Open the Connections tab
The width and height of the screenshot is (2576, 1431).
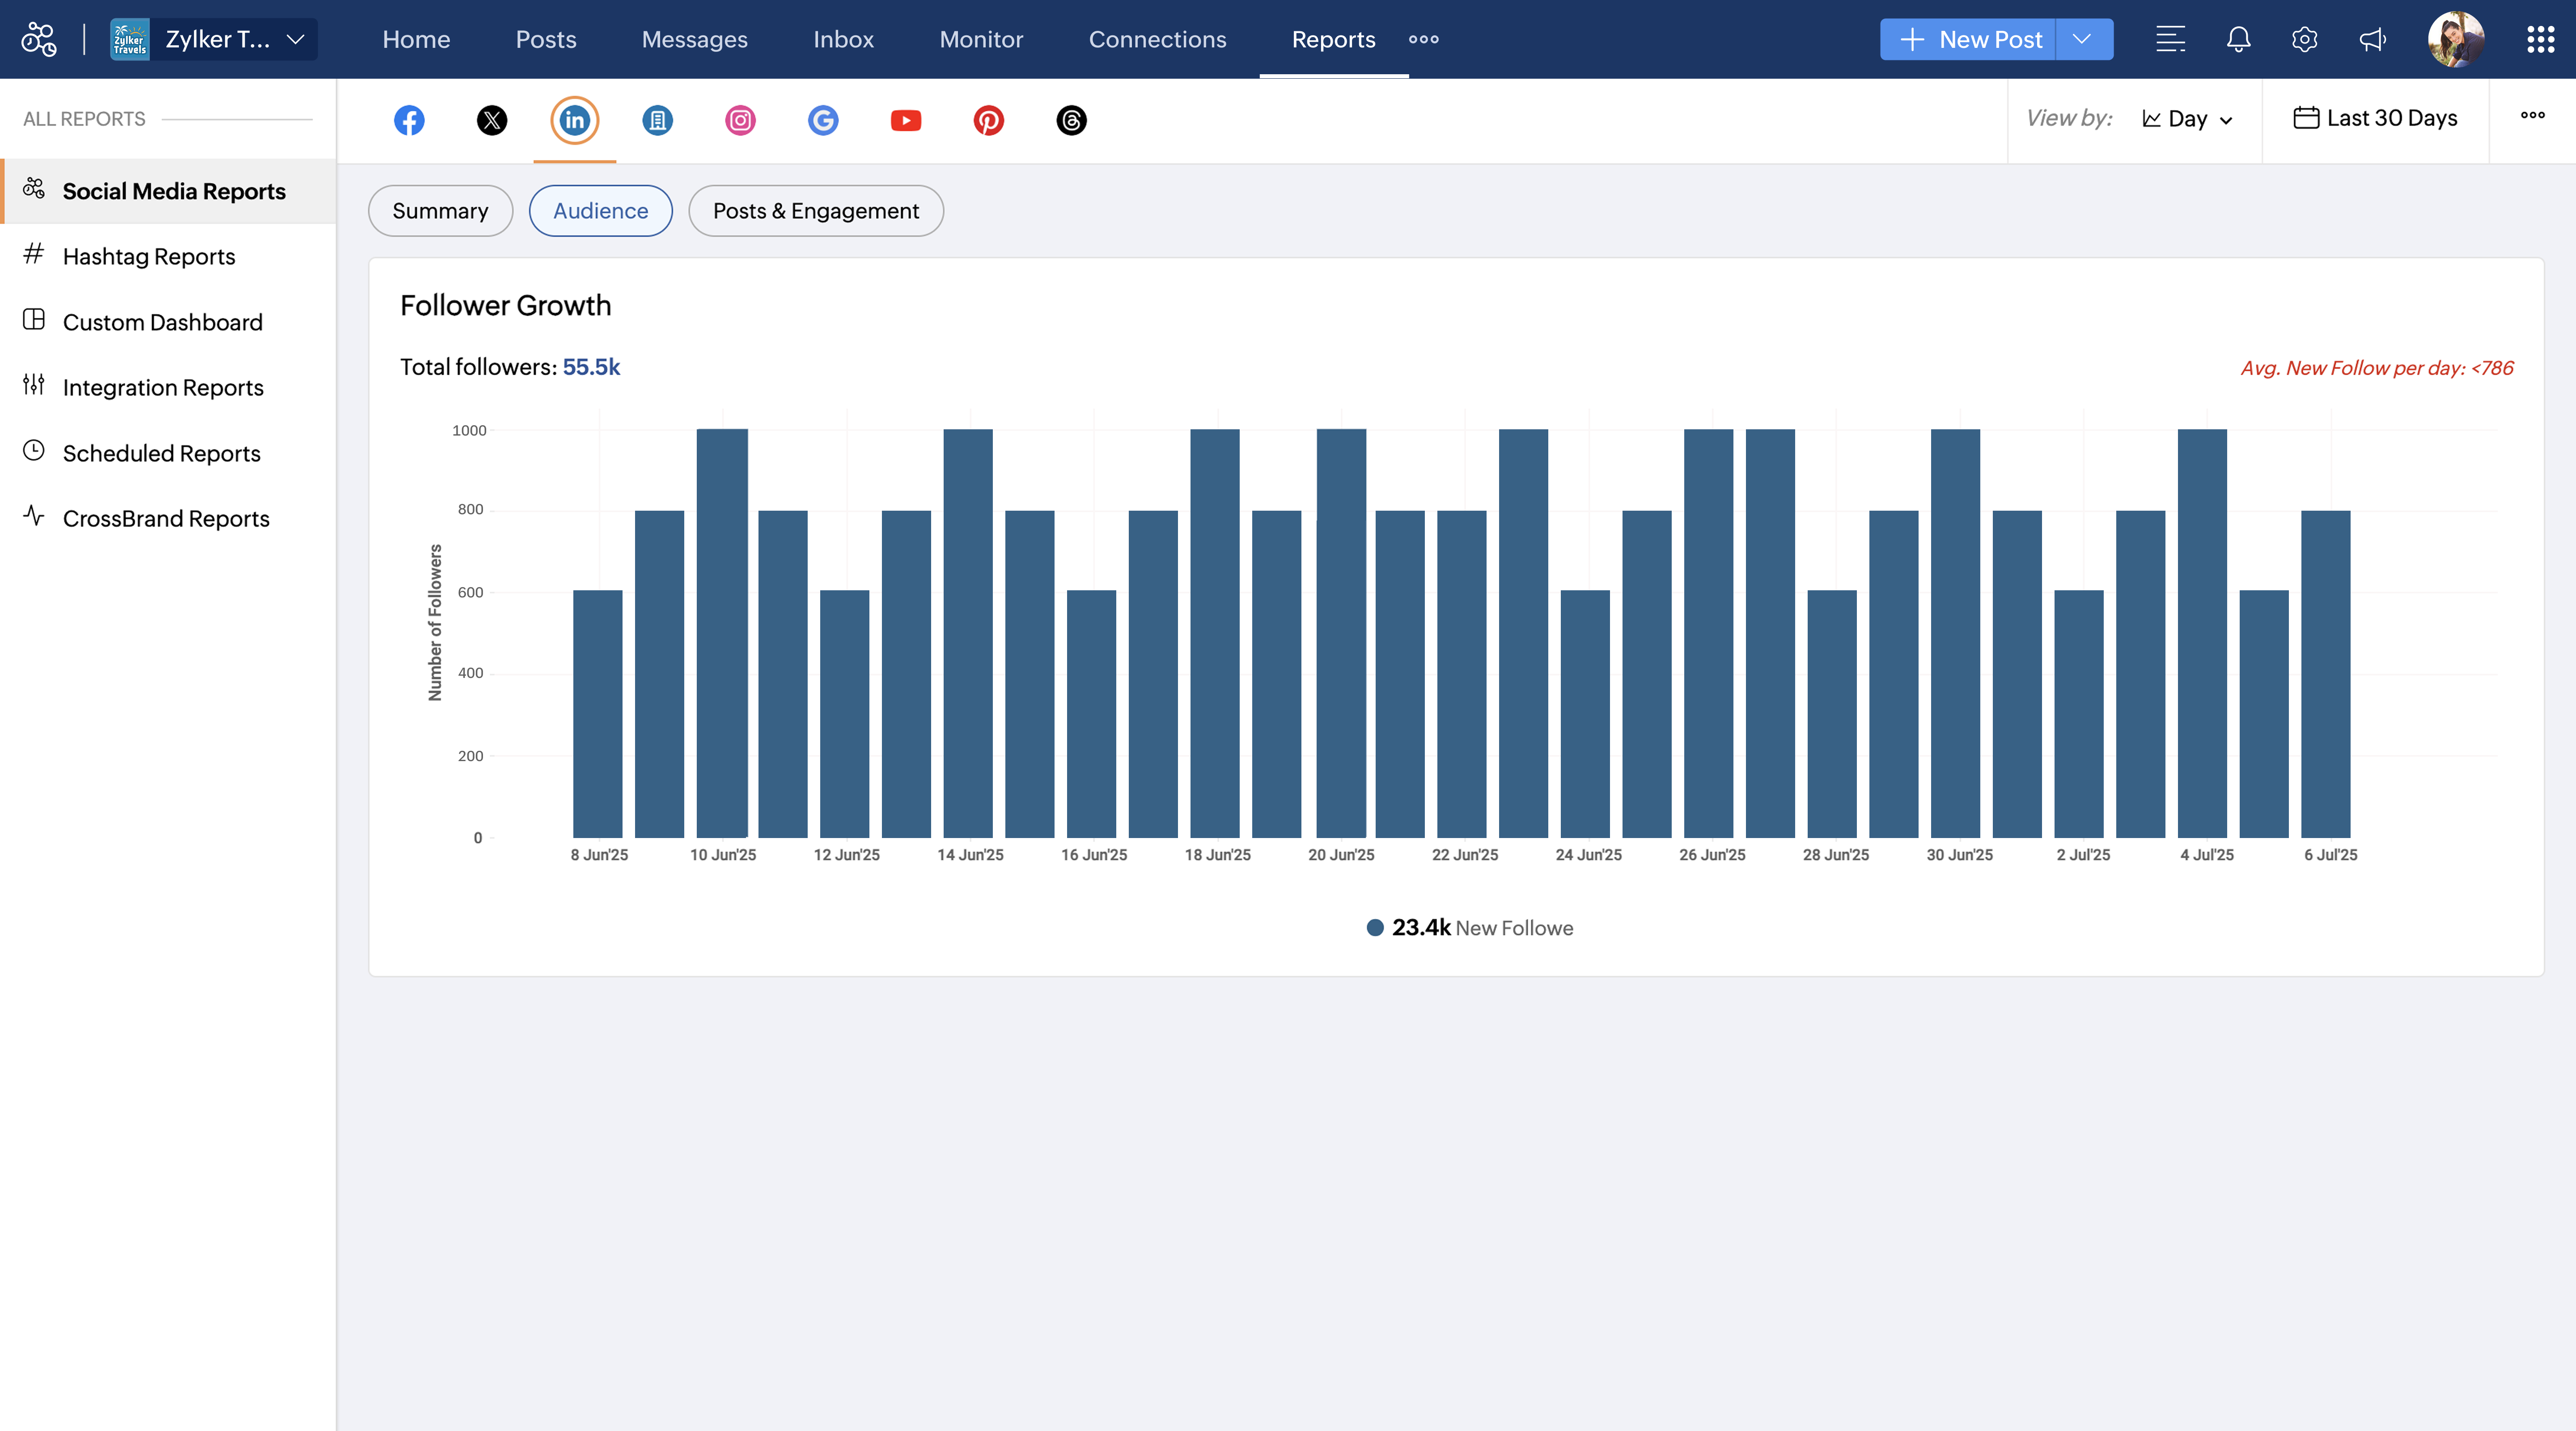1158,39
